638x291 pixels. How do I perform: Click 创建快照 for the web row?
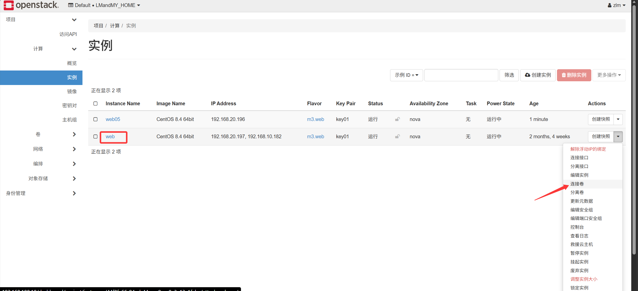pos(601,136)
